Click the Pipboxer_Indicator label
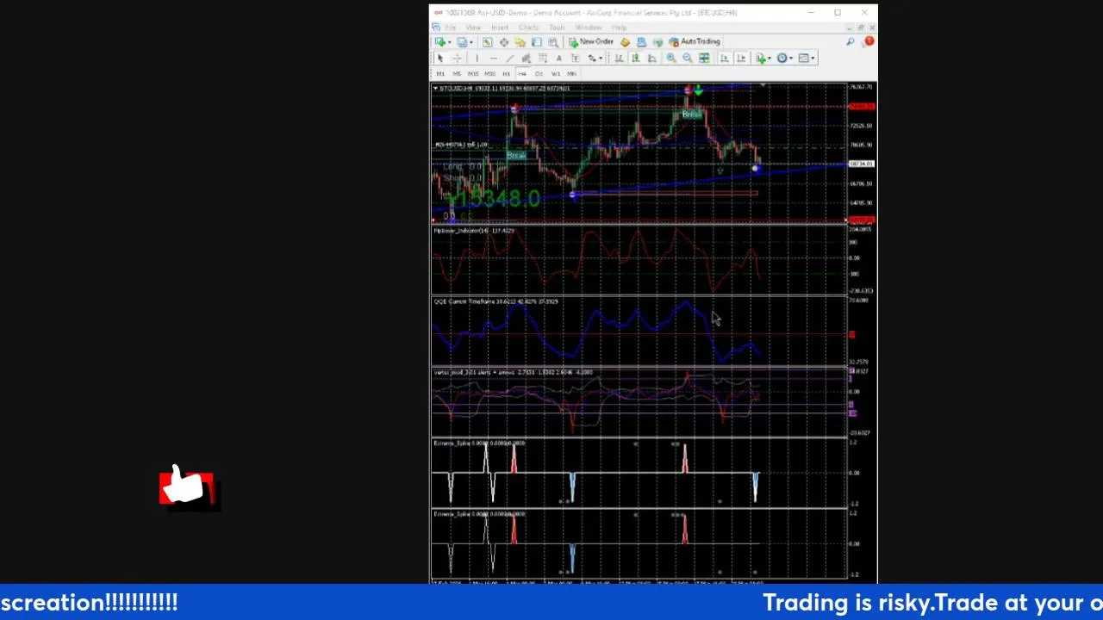The height and width of the screenshot is (620, 1103). click(x=473, y=231)
